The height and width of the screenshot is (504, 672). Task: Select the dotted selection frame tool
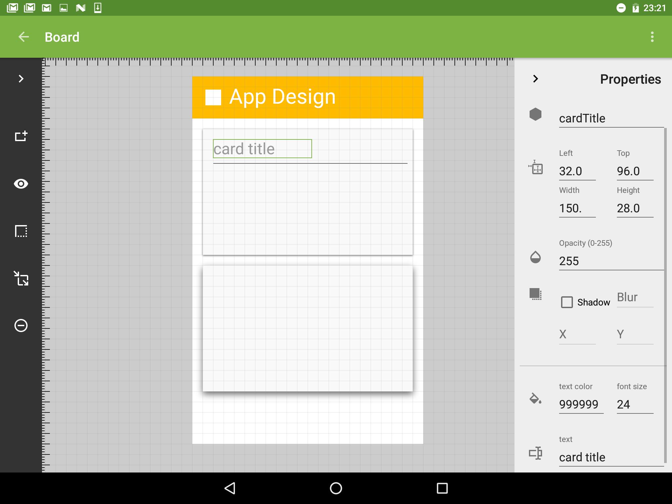[x=21, y=231]
